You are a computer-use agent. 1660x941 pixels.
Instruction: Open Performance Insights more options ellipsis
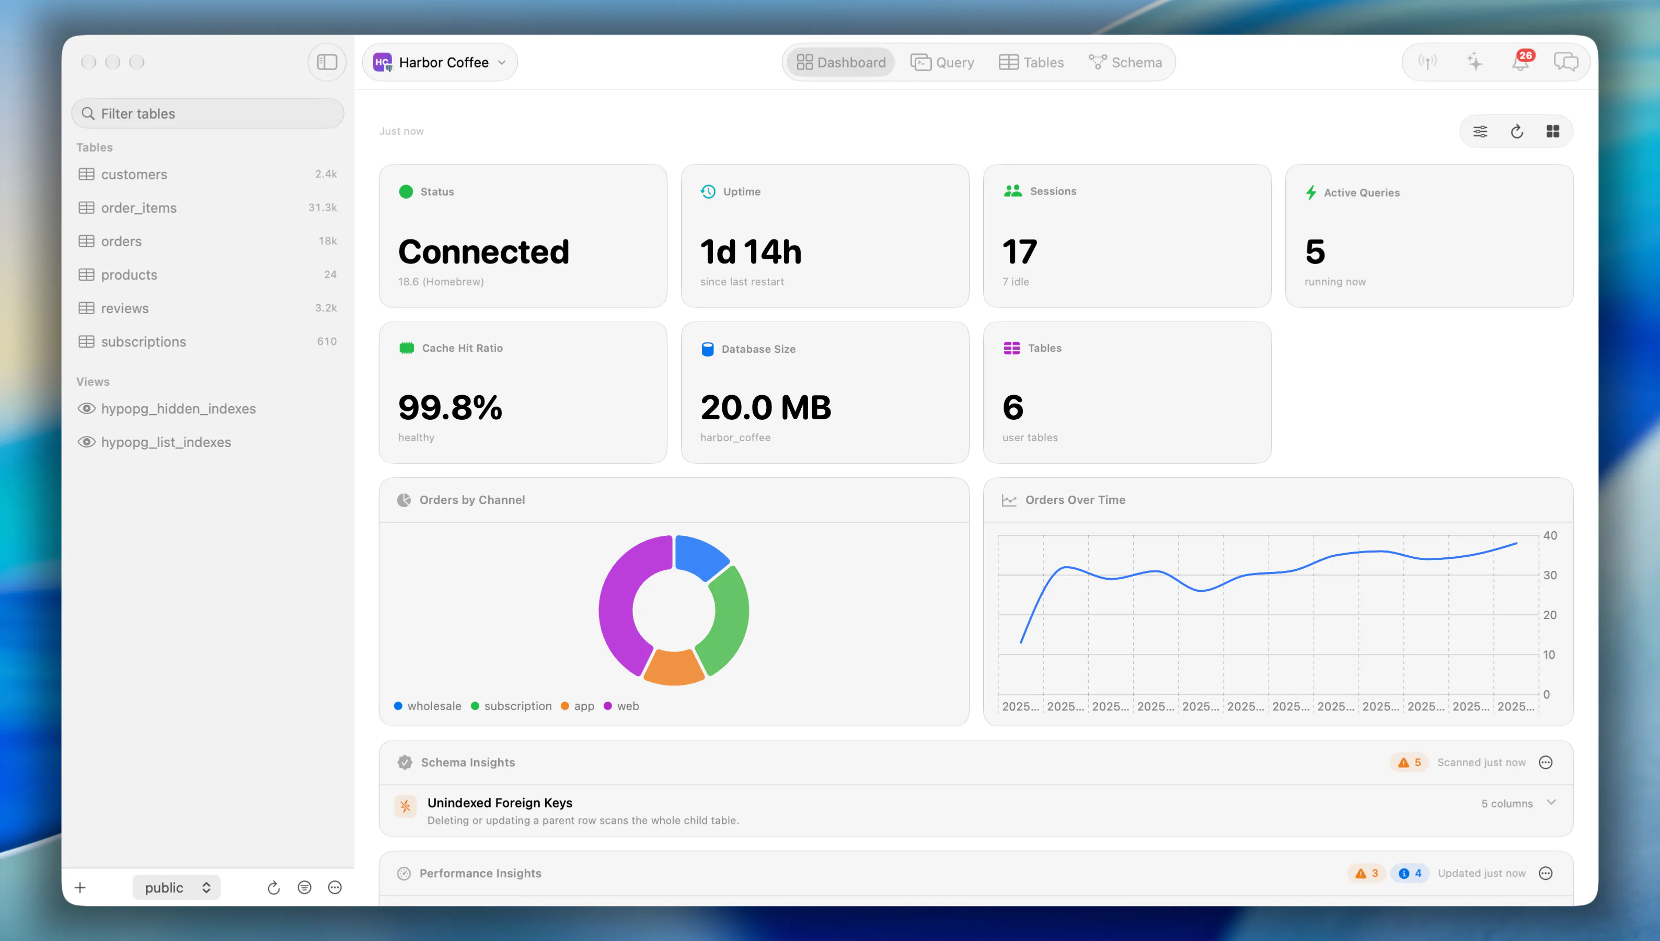coord(1546,874)
